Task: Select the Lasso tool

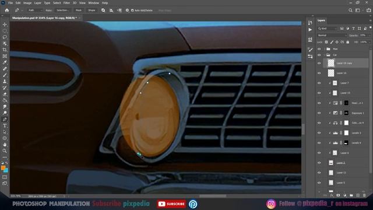Action: point(5,37)
